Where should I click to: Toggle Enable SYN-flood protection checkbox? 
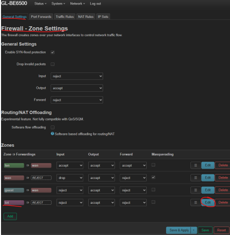(x=52, y=52)
